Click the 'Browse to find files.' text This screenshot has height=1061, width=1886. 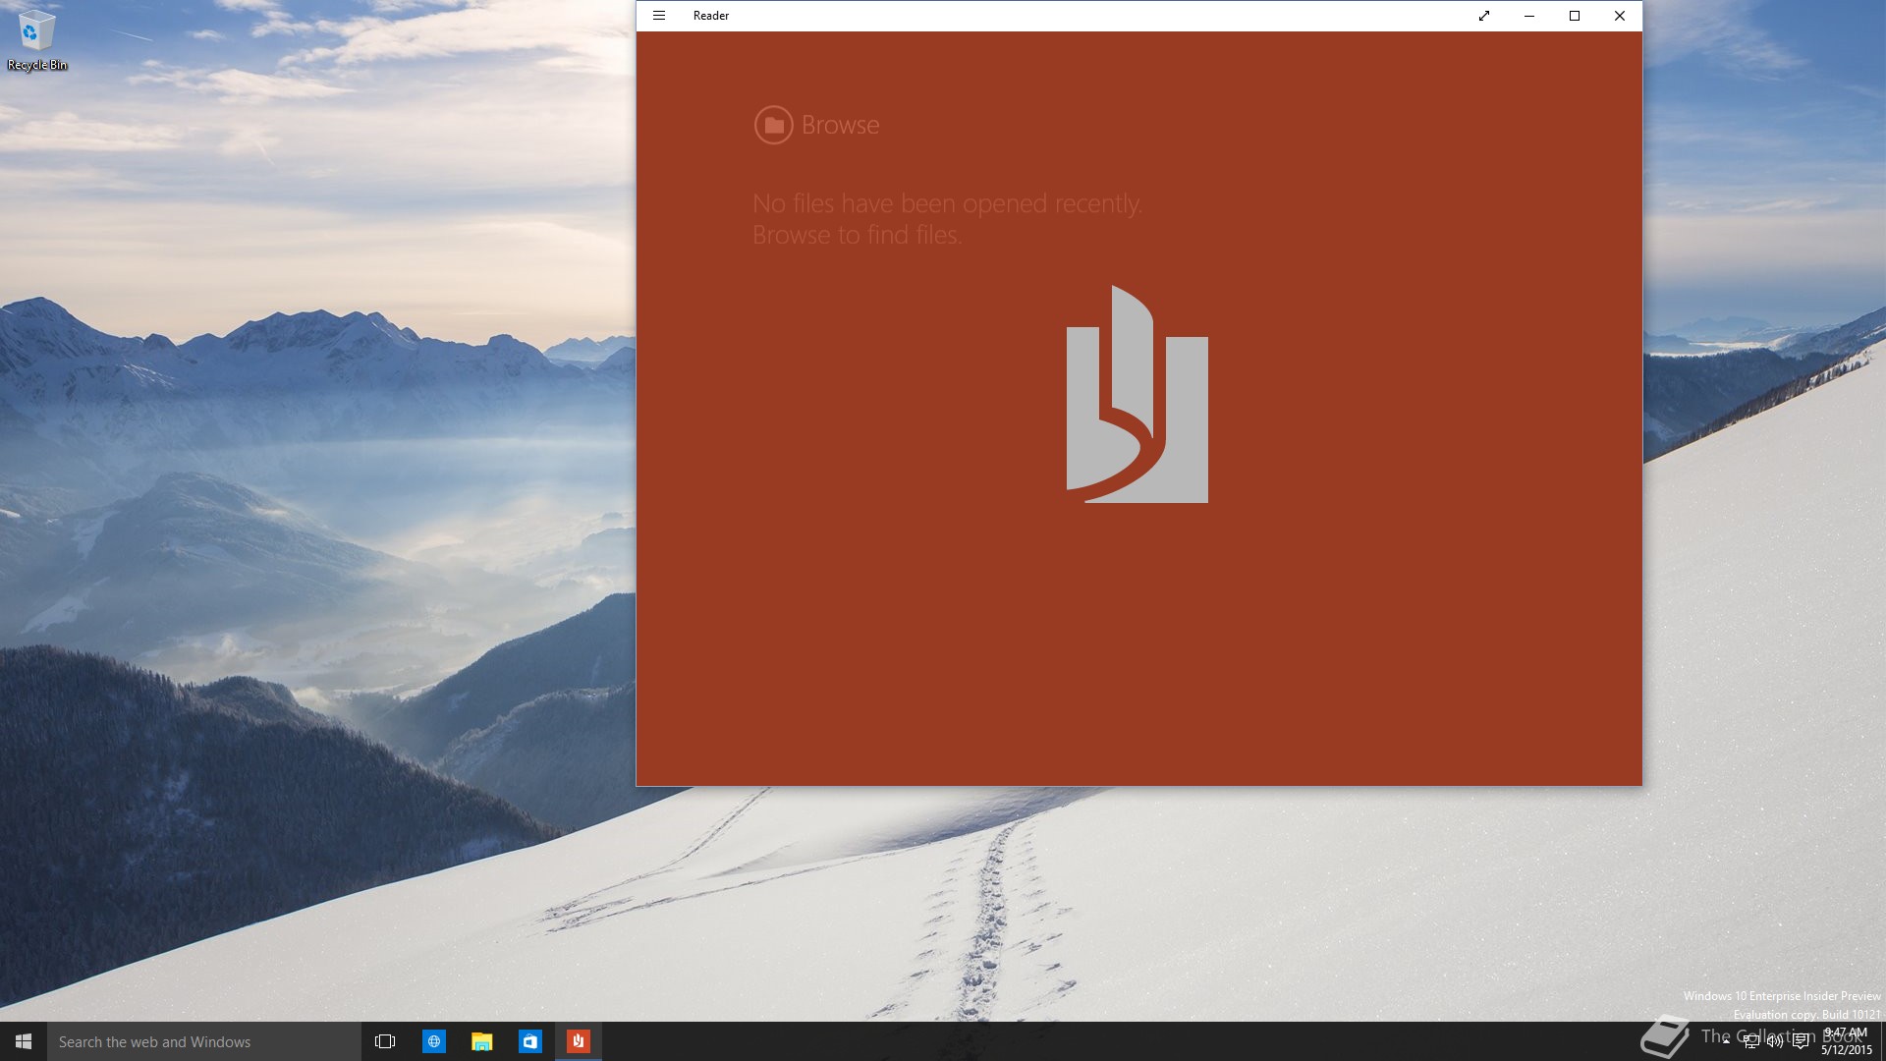click(x=857, y=235)
